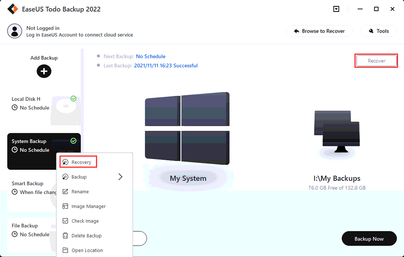Click the last backup 2021/11/11 16:23 Successful link
Viewport: 404px width, 257px height.
(x=166, y=66)
